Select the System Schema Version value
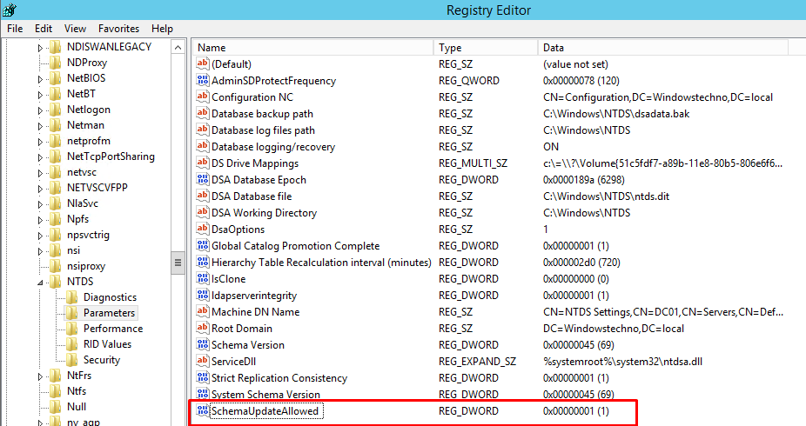 265,394
